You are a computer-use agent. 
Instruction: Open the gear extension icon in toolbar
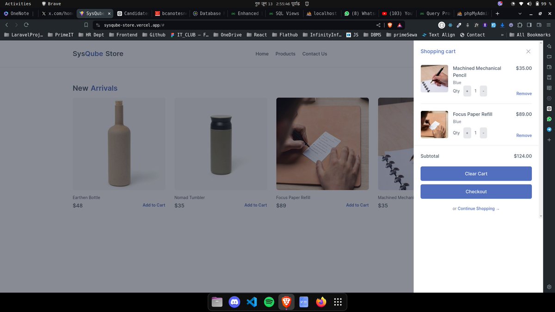point(511,25)
